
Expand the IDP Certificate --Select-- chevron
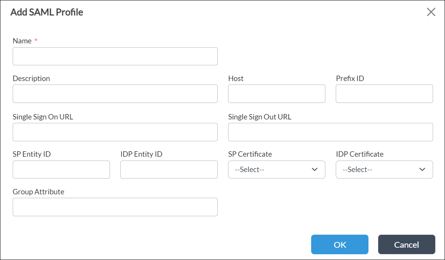point(422,169)
